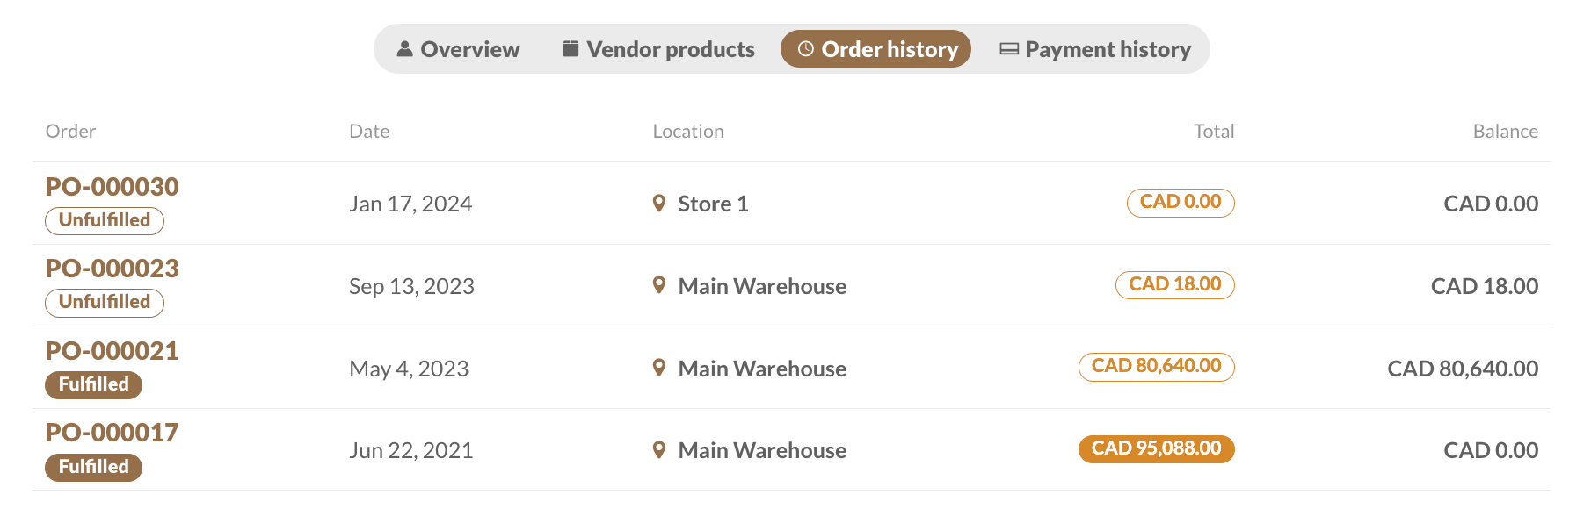Screen dimensions: 1591x509
Task: Click the Unfulfilled badge under PO-000030
Action: (x=105, y=220)
